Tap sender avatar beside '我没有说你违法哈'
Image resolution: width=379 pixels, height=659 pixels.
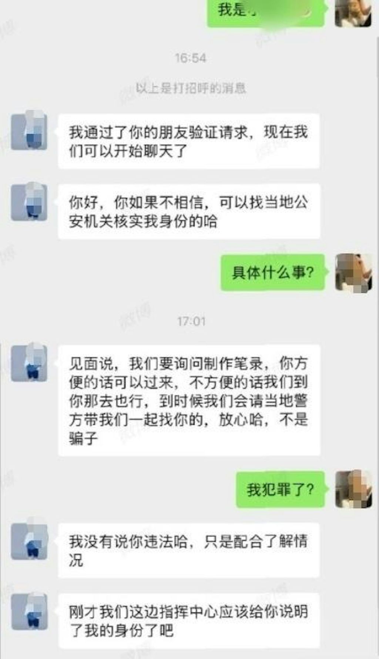pos(29,541)
